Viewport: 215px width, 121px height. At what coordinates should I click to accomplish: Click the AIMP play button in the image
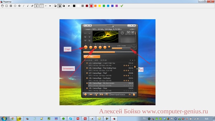[x=86, y=47]
